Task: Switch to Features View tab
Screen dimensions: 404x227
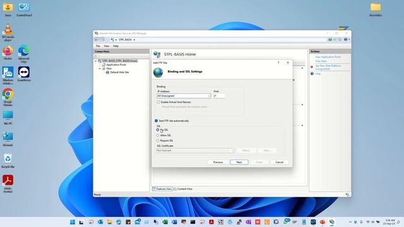Action: point(162,189)
